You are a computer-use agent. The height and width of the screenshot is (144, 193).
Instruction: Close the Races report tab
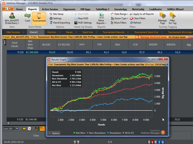tap(76, 32)
